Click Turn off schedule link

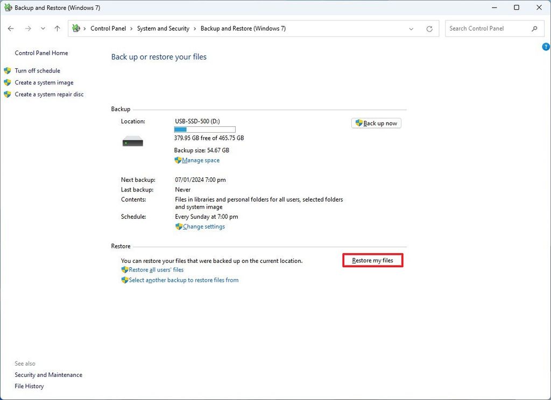pos(38,70)
